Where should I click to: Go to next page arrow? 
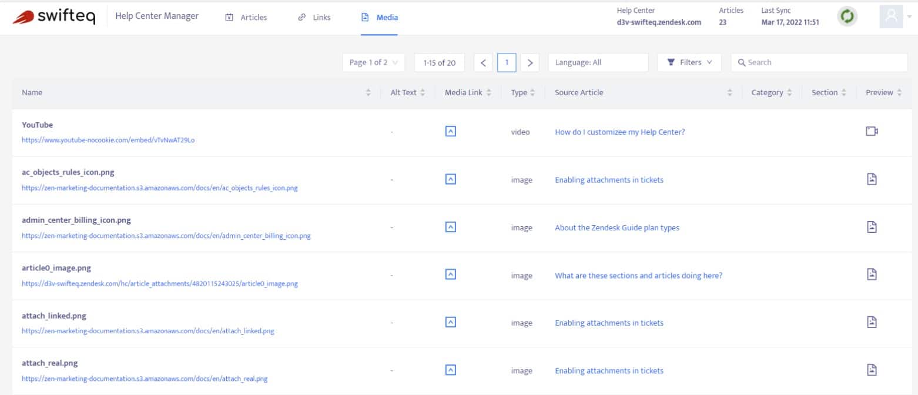pyautogui.click(x=530, y=62)
